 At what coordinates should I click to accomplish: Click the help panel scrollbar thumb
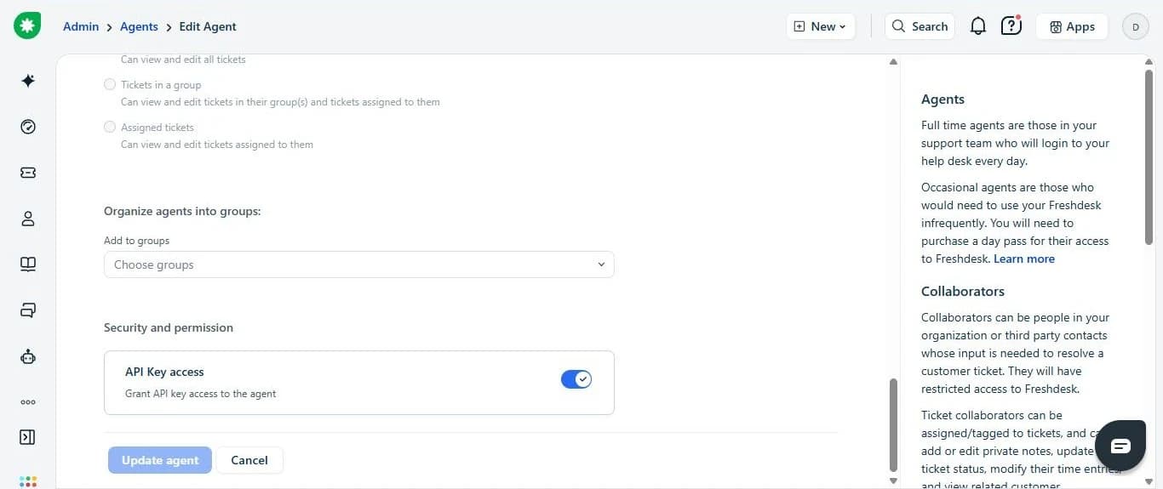click(1149, 159)
